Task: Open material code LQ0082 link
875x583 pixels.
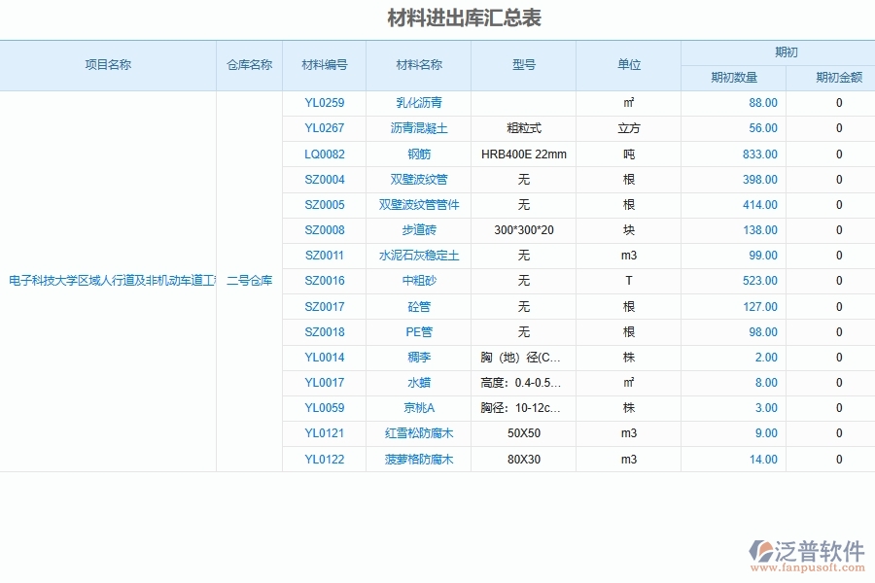Action: 322,154
